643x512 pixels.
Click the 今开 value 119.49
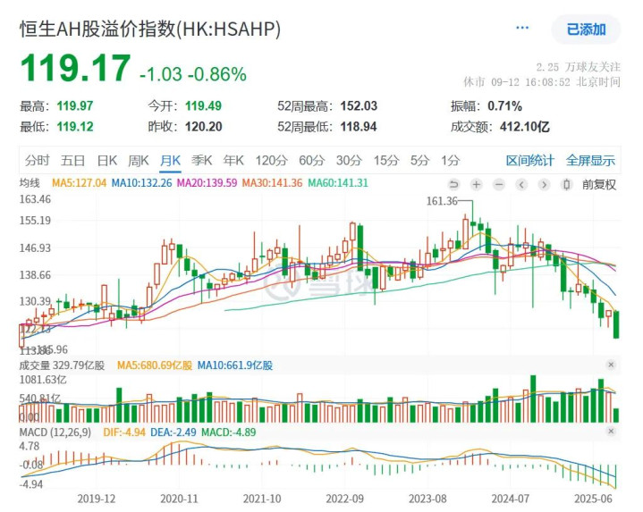coord(203,106)
